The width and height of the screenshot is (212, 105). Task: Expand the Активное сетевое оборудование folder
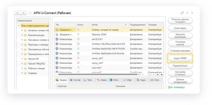(22, 31)
